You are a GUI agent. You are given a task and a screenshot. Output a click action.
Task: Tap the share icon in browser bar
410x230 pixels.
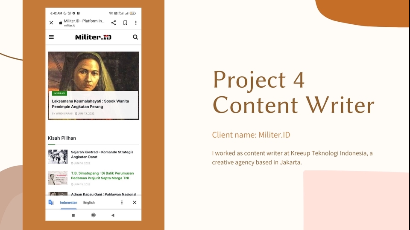(114, 23)
